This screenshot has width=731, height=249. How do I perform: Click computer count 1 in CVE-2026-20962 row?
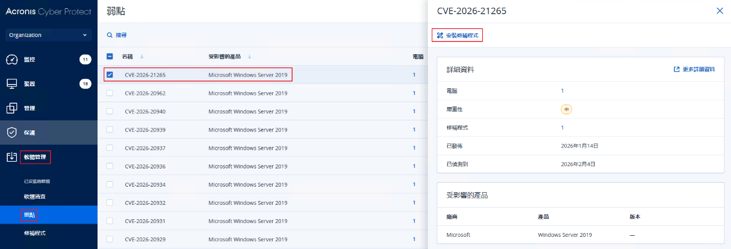(x=414, y=93)
